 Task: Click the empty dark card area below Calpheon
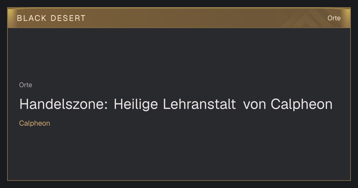tap(179, 154)
